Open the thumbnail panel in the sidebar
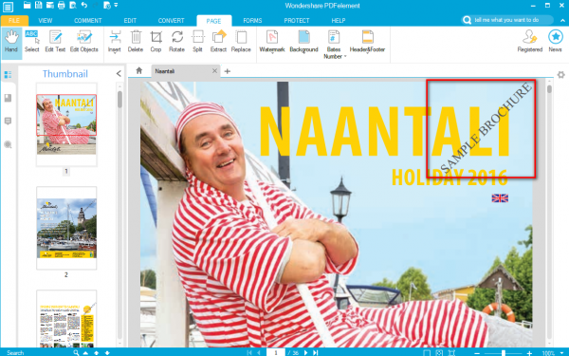 [8, 75]
